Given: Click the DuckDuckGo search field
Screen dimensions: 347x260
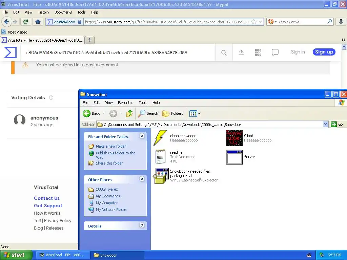Looking at the screenshot, I should click(302, 22).
